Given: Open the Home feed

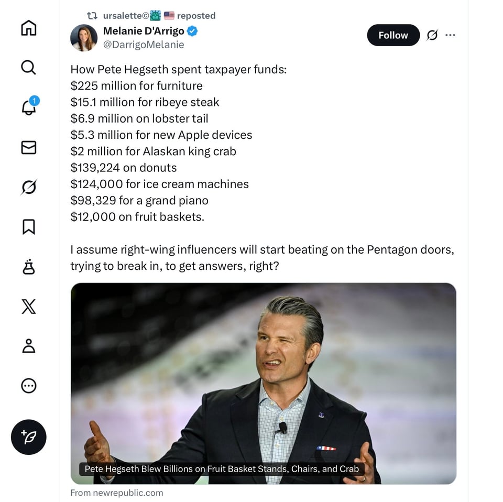Looking at the screenshot, I should pyautogui.click(x=28, y=28).
